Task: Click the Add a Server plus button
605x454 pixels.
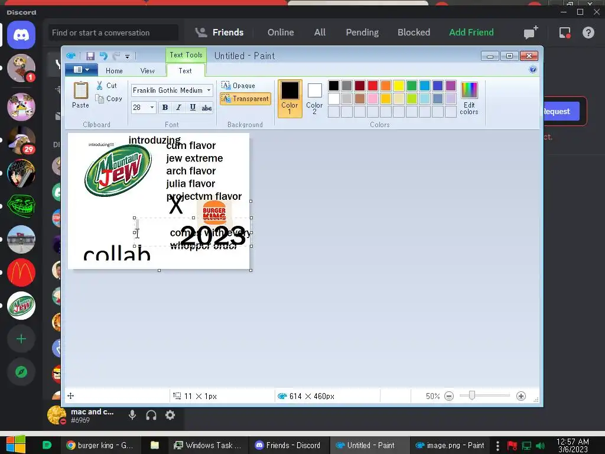Action: (x=21, y=339)
